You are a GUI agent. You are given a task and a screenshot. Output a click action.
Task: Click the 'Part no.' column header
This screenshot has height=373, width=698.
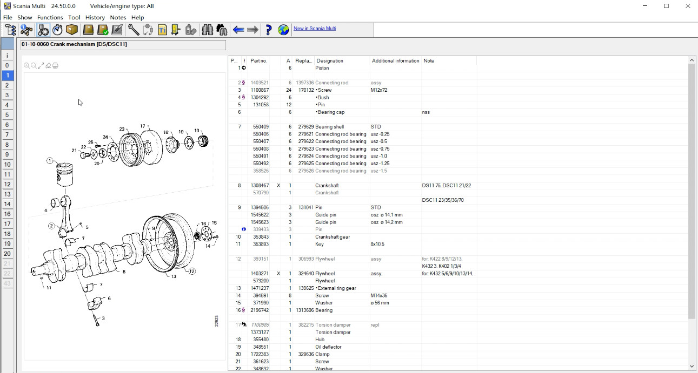pos(259,60)
